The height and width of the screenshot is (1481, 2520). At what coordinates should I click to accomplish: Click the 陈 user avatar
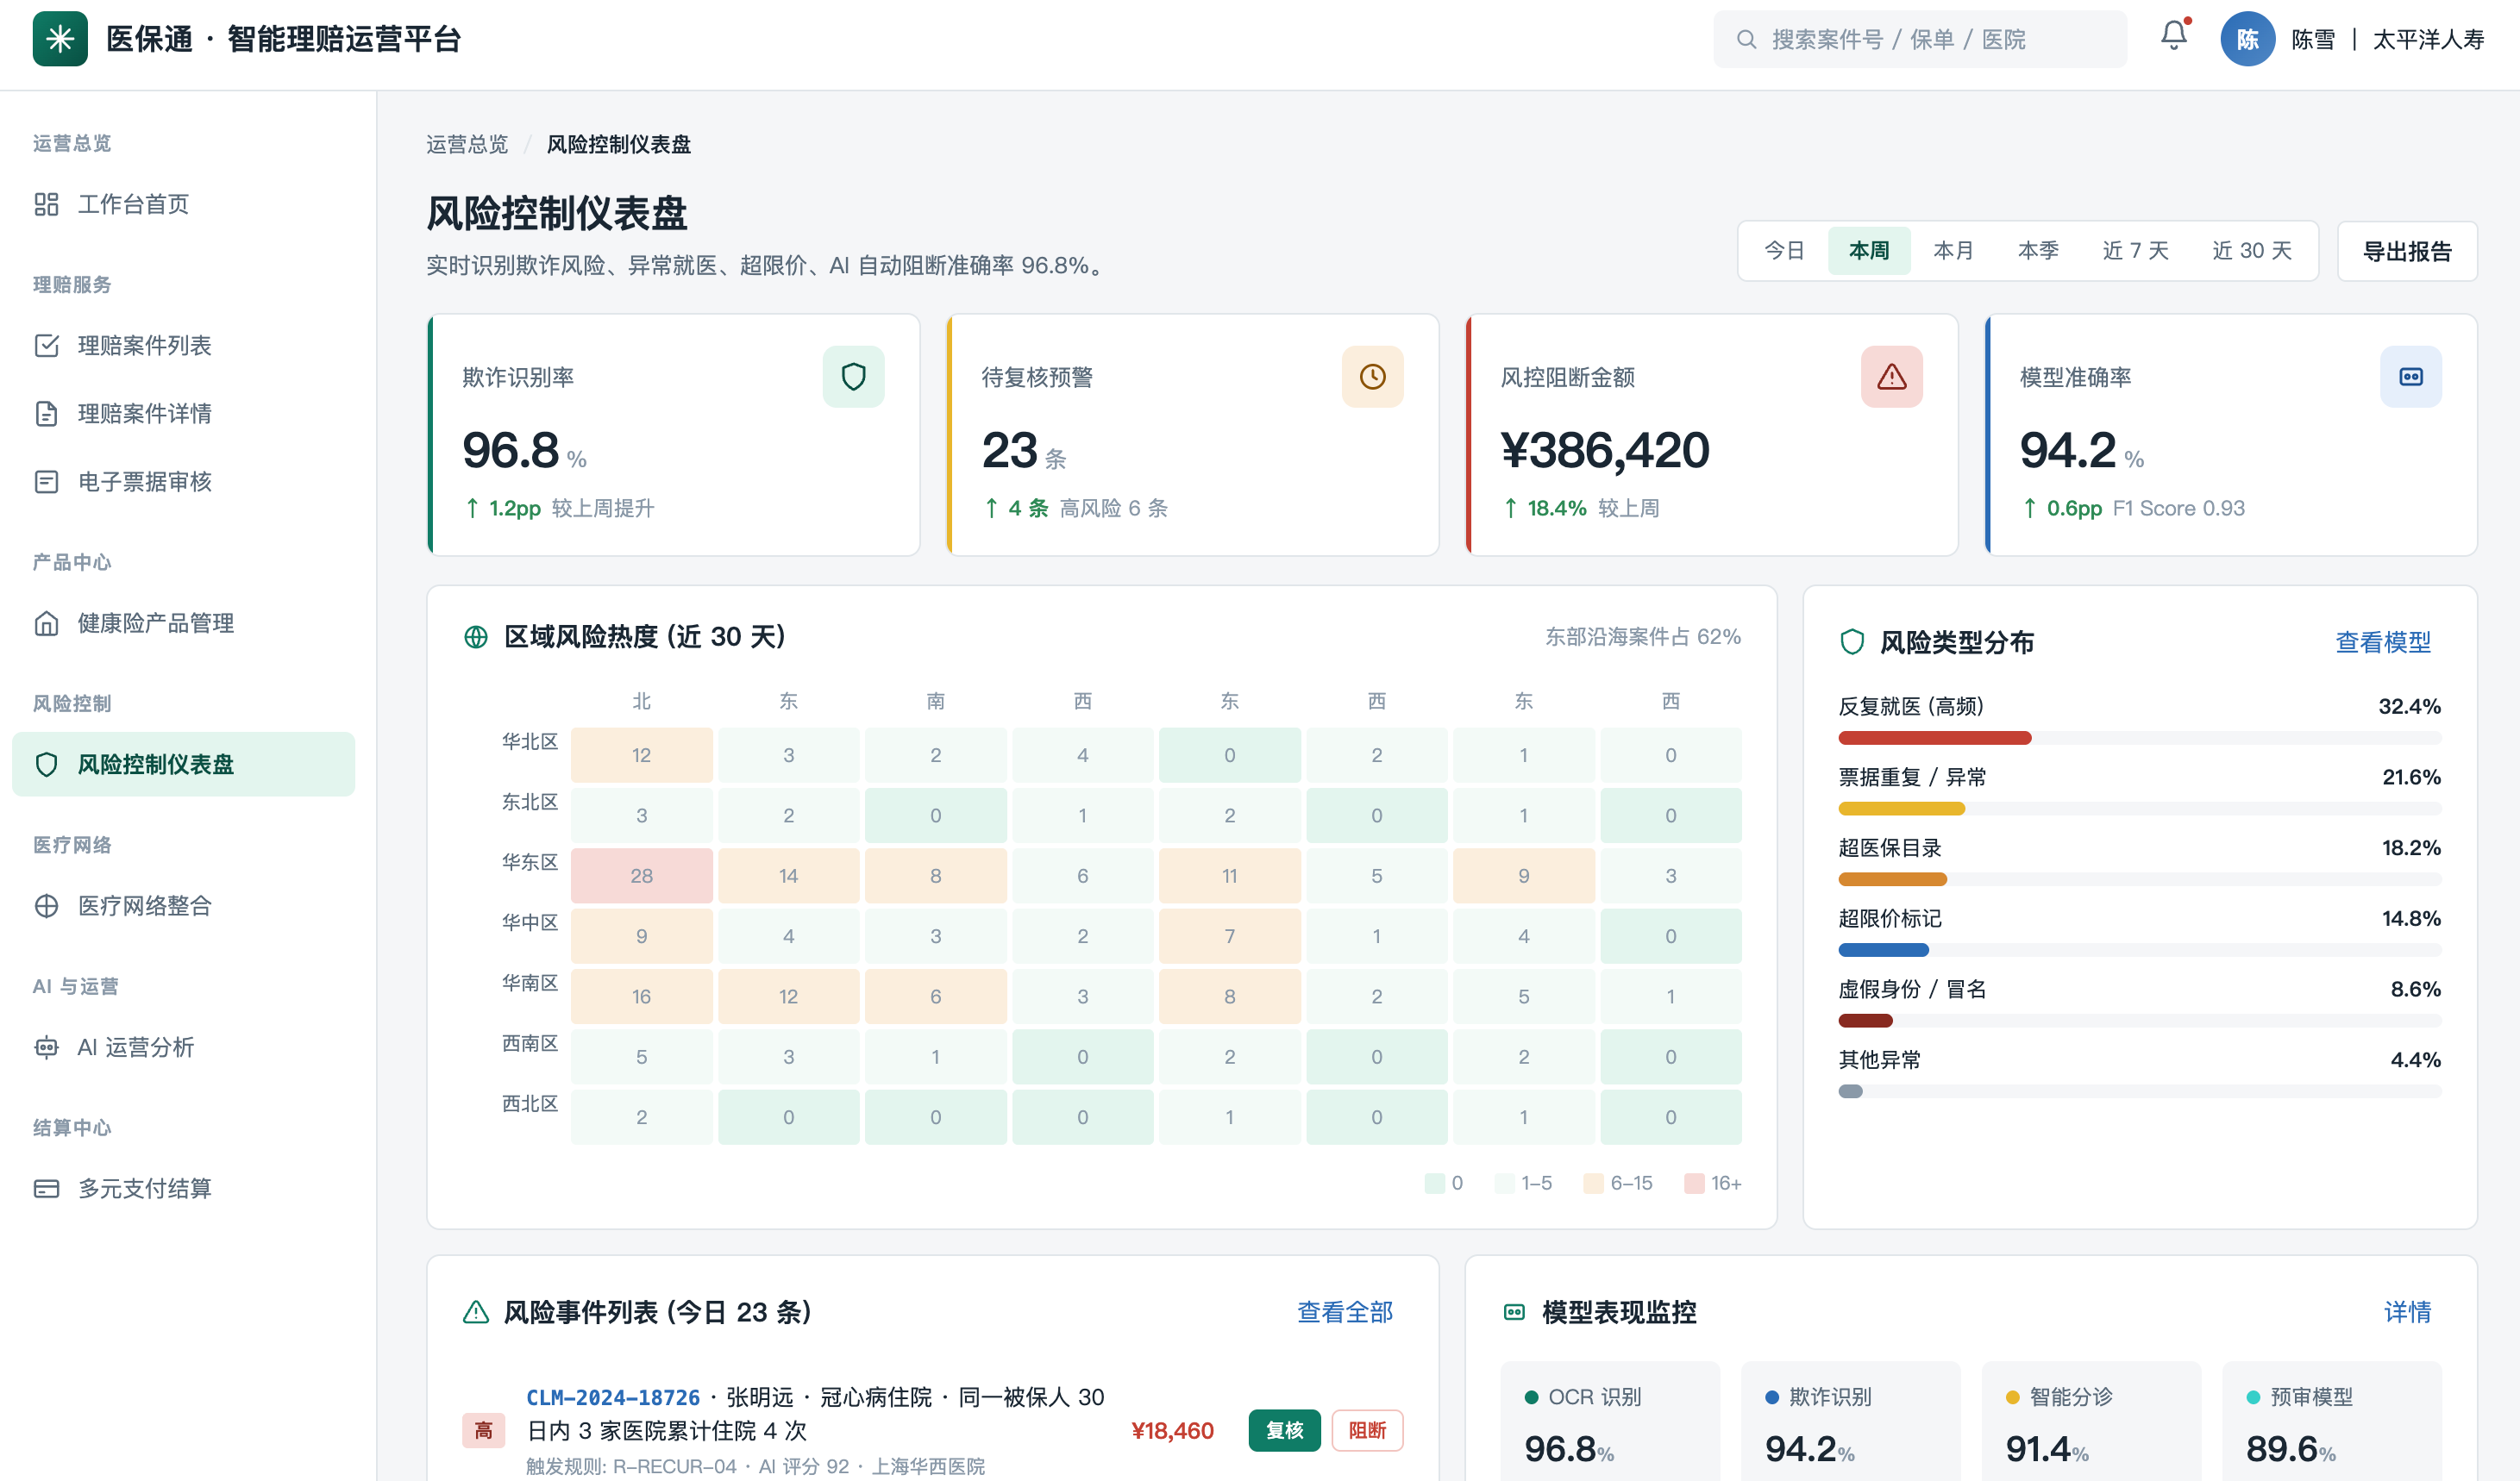(x=2247, y=39)
